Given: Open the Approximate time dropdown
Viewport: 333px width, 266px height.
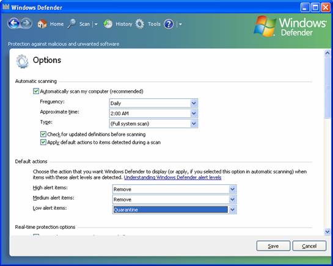Looking at the screenshot, I should 153,113.
